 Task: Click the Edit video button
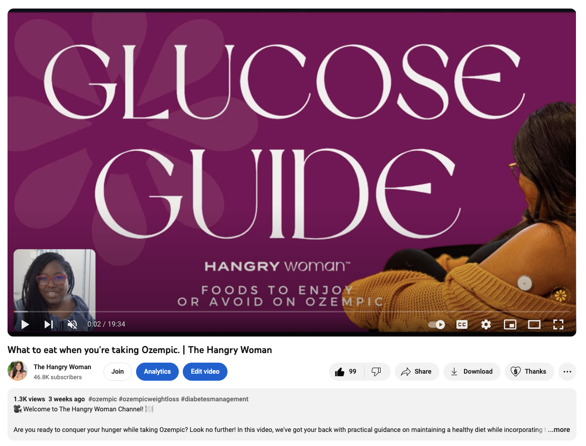coord(205,372)
